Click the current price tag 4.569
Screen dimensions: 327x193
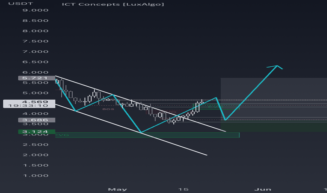35,102
